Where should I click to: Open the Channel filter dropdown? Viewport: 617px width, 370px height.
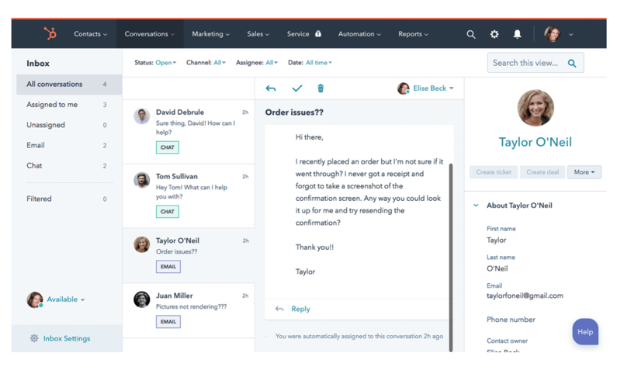pos(220,63)
